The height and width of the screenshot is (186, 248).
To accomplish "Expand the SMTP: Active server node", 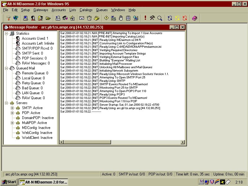I will [12, 108].
